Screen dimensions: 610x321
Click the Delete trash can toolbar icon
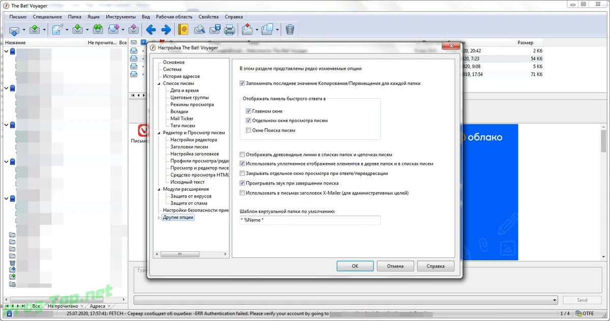point(290,30)
